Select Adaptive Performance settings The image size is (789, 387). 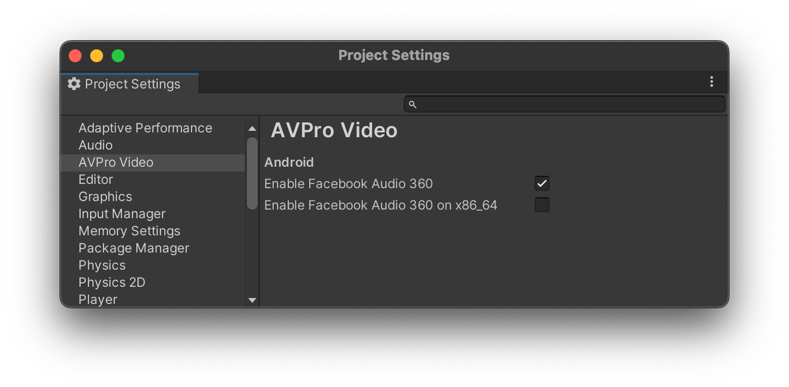pos(145,128)
